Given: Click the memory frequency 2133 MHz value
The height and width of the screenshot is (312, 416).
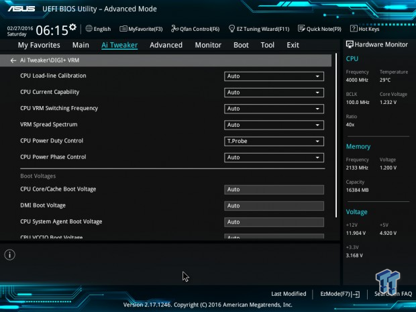Looking at the screenshot, I should (x=357, y=168).
